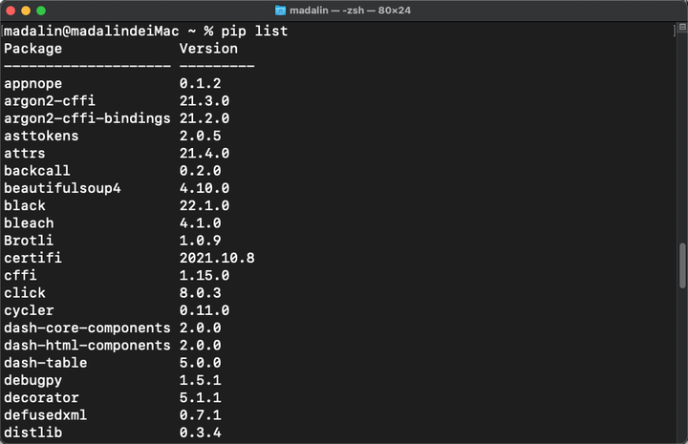688x444 pixels.
Task: Click version 1.0.9 of Brotli
Action: click(200, 241)
